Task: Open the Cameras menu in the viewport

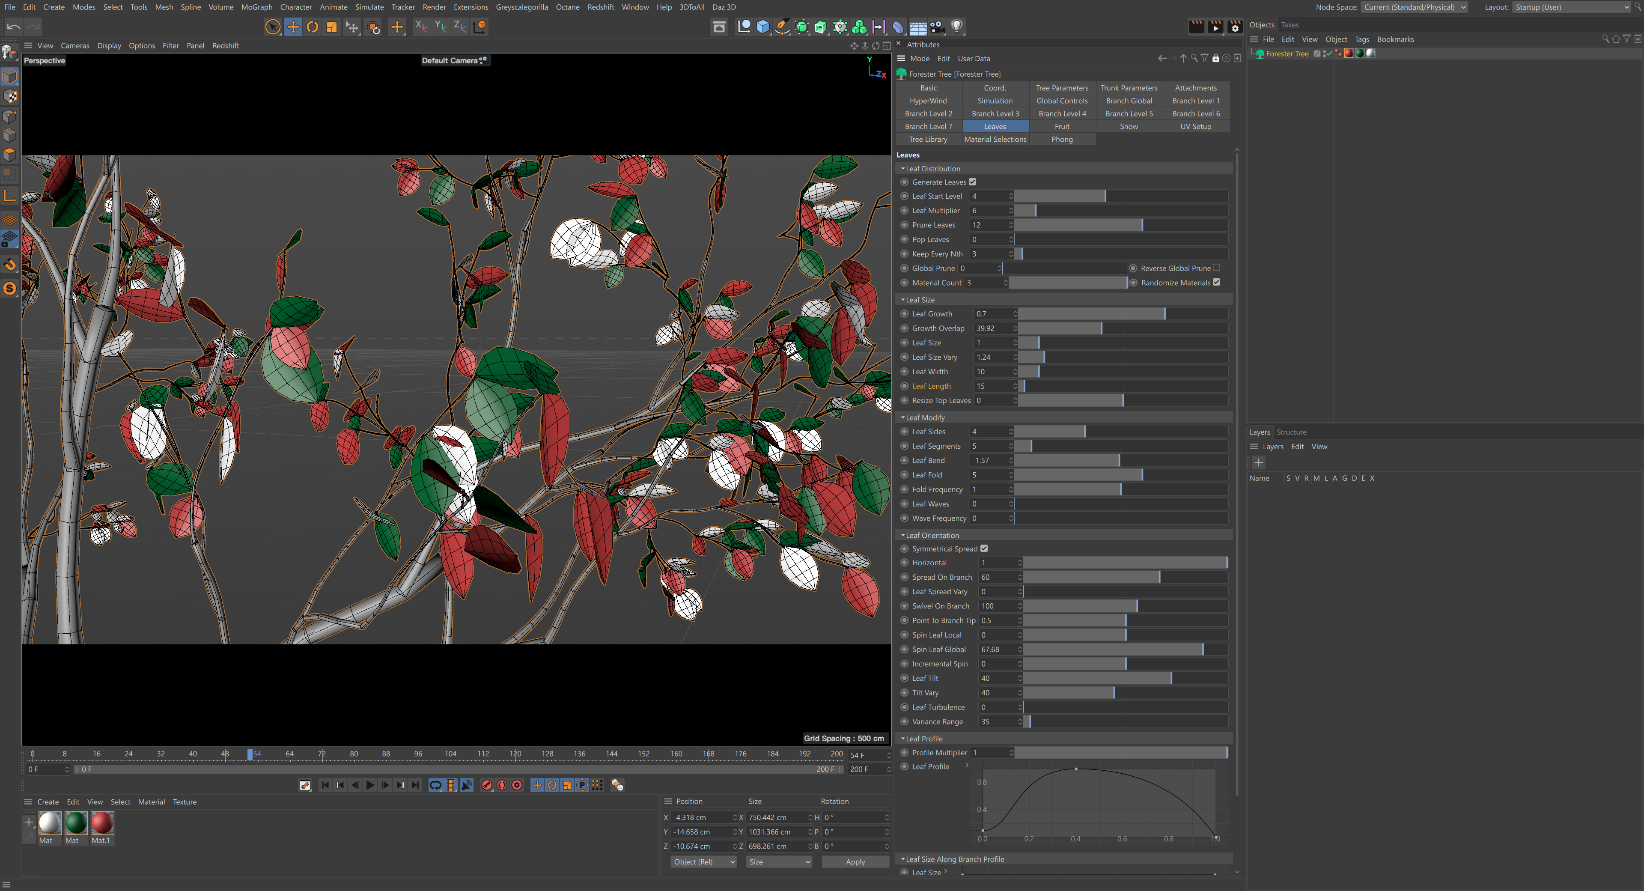Action: [74, 46]
